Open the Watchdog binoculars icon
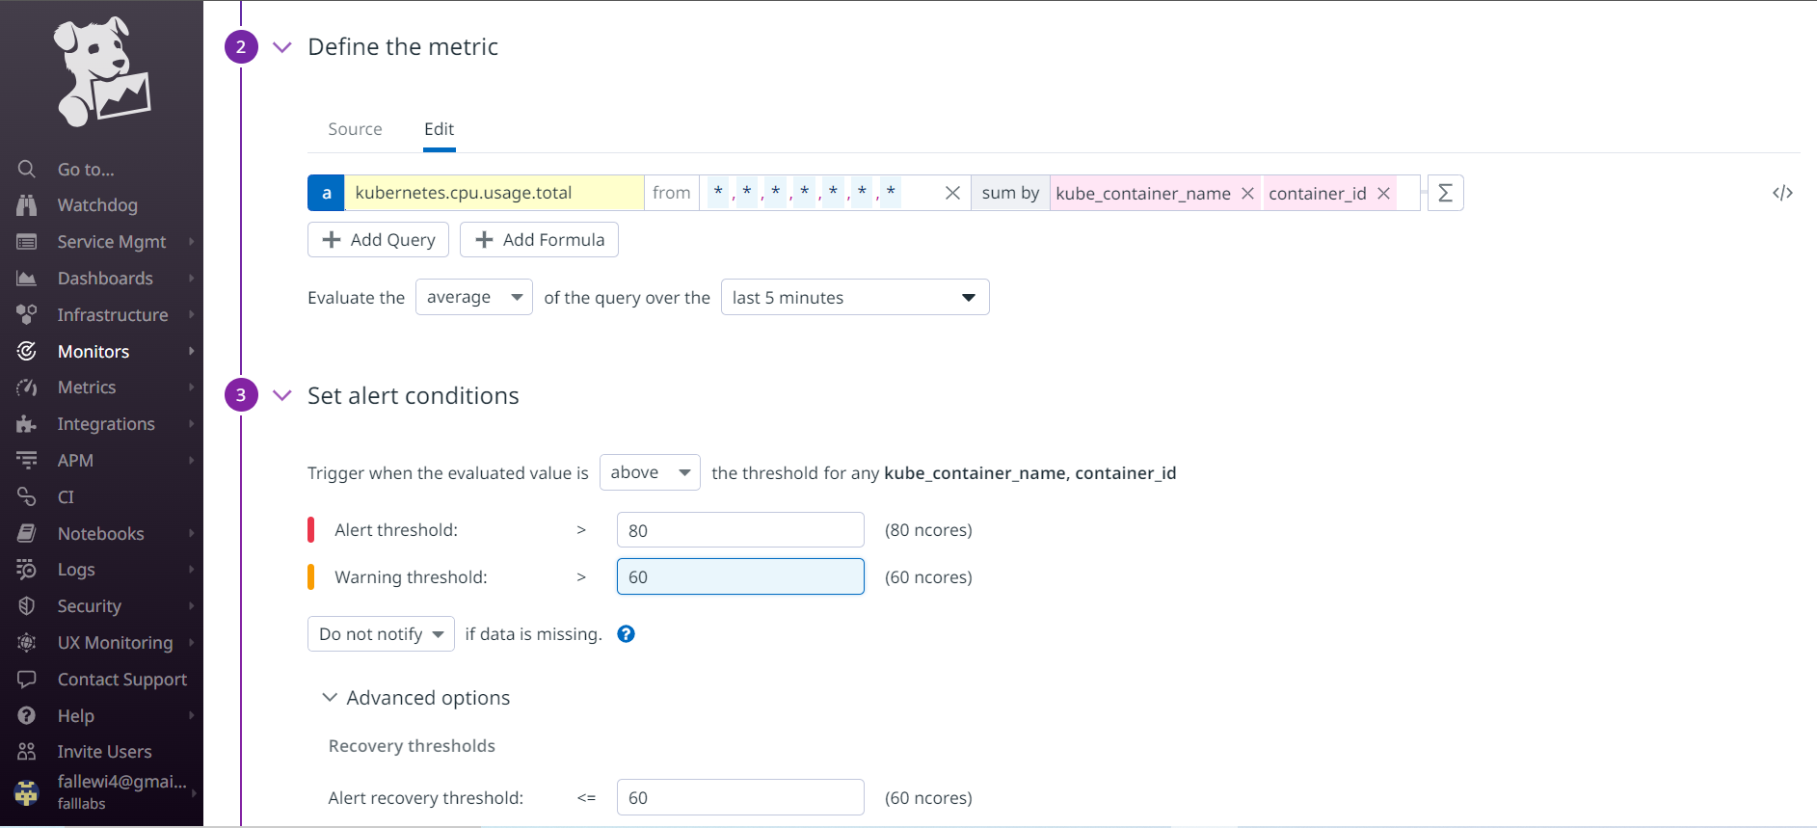Screen dimensions: 1817x828 (x=27, y=205)
